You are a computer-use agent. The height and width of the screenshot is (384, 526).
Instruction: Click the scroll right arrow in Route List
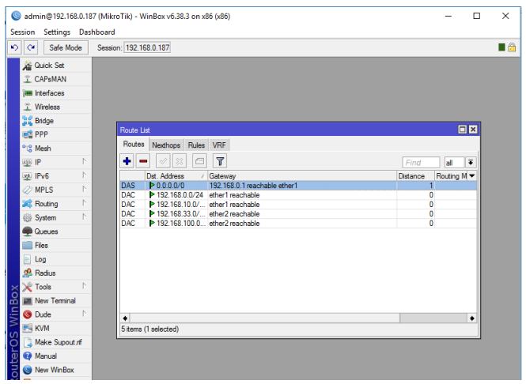[x=472, y=318]
